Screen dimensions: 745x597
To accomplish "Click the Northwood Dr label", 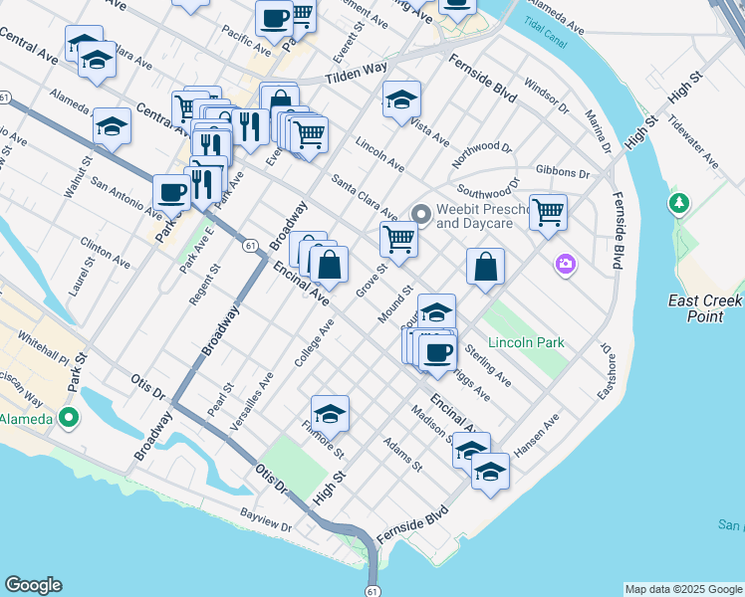I will tap(482, 154).
